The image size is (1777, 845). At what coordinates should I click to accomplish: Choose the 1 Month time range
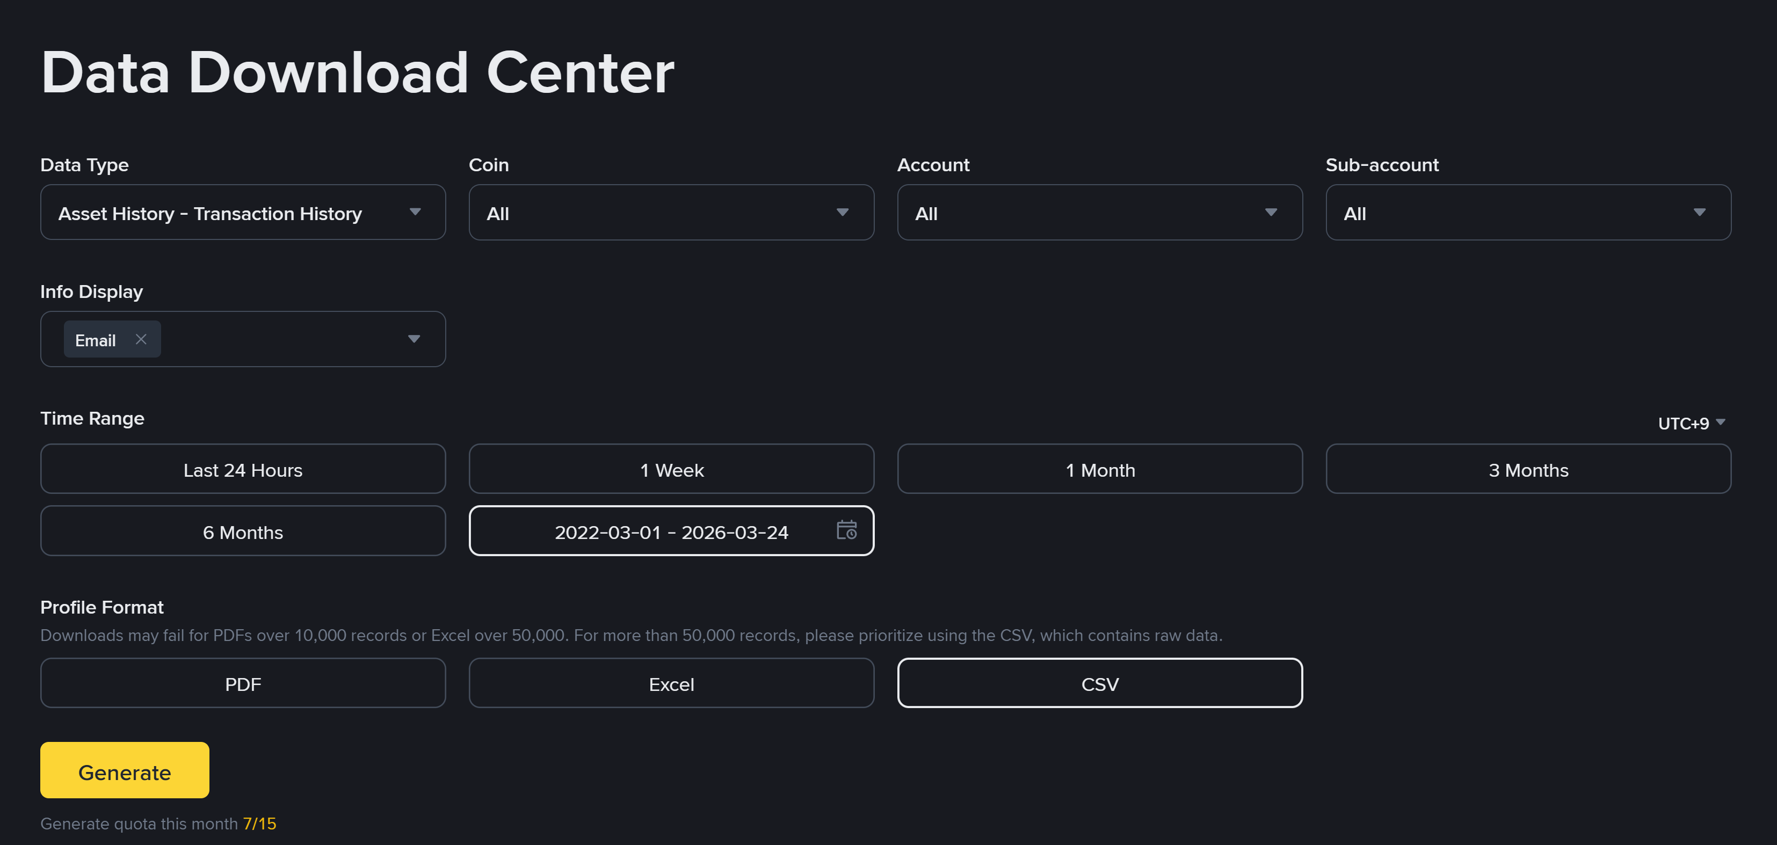(x=1100, y=469)
